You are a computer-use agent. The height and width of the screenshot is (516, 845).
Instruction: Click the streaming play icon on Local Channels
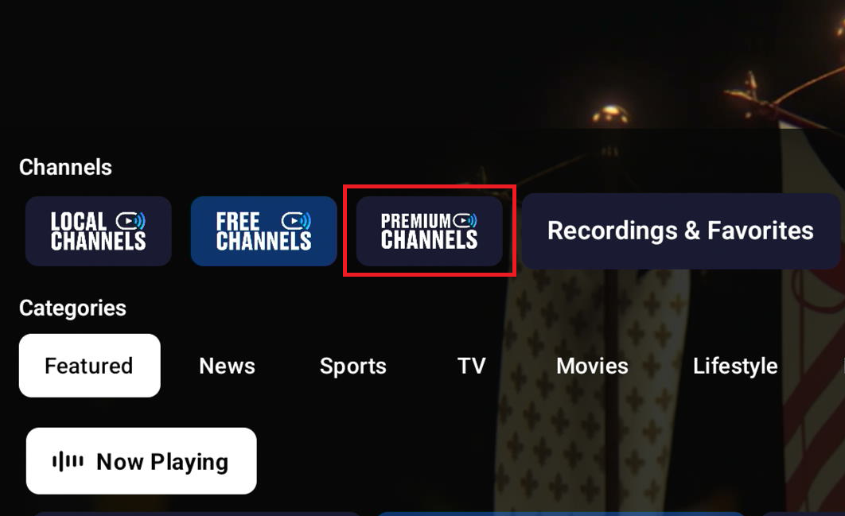[130, 221]
